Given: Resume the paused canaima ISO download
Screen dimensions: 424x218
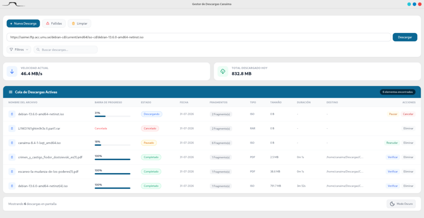Looking at the screenshot, I should 392,143.
